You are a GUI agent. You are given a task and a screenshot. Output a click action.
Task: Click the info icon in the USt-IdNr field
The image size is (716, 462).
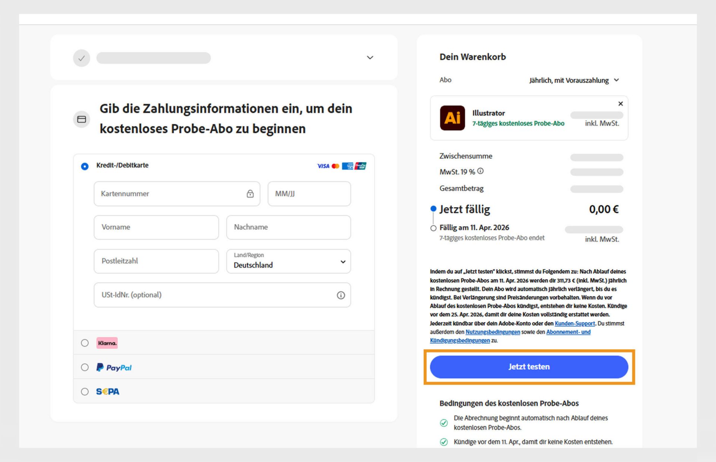(x=340, y=295)
